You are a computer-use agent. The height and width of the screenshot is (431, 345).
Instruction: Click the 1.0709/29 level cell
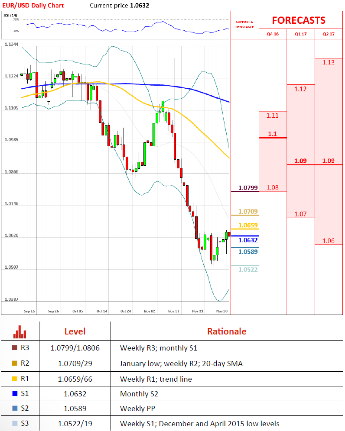[75, 363]
